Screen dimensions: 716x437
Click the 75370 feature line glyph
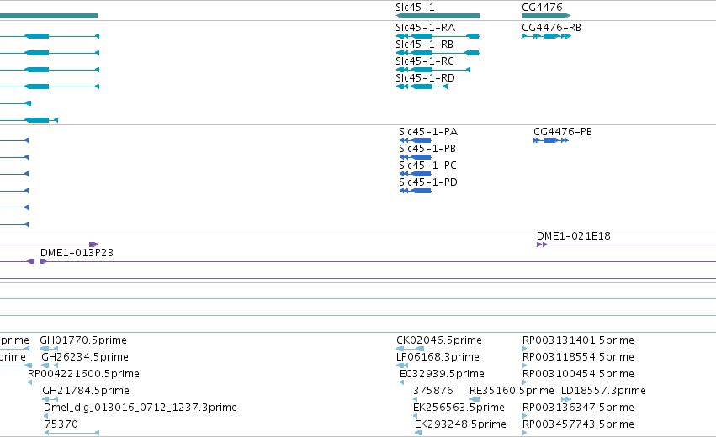click(72, 433)
